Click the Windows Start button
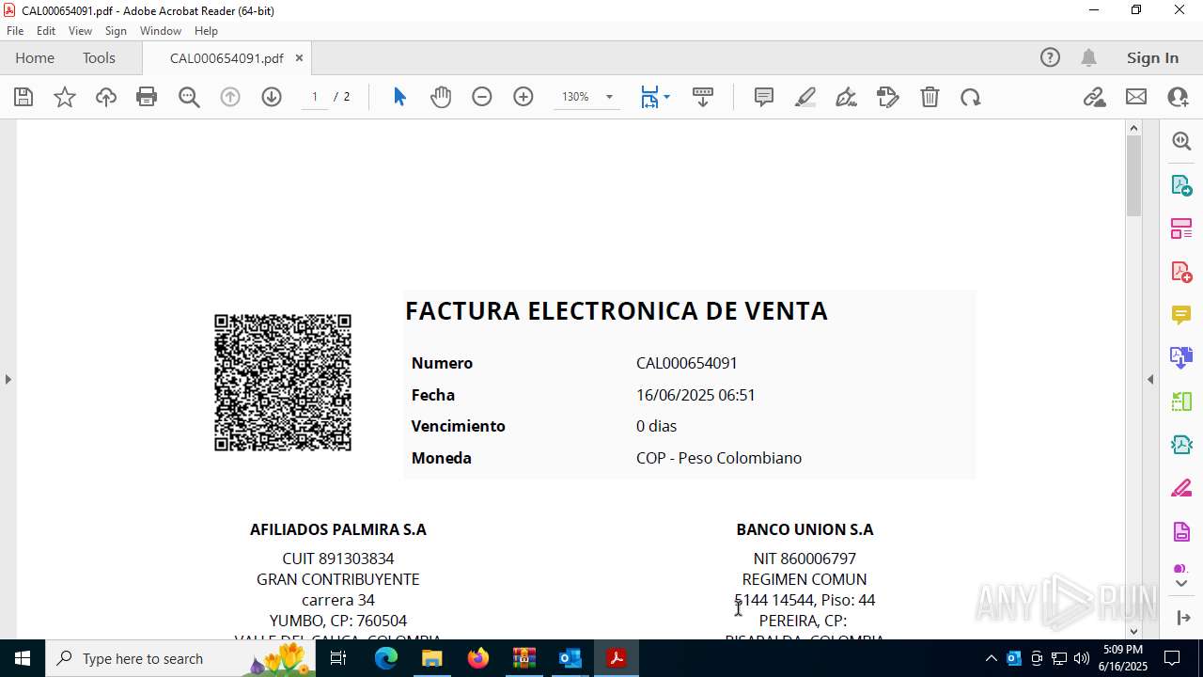The width and height of the screenshot is (1203, 677). tap(23, 658)
